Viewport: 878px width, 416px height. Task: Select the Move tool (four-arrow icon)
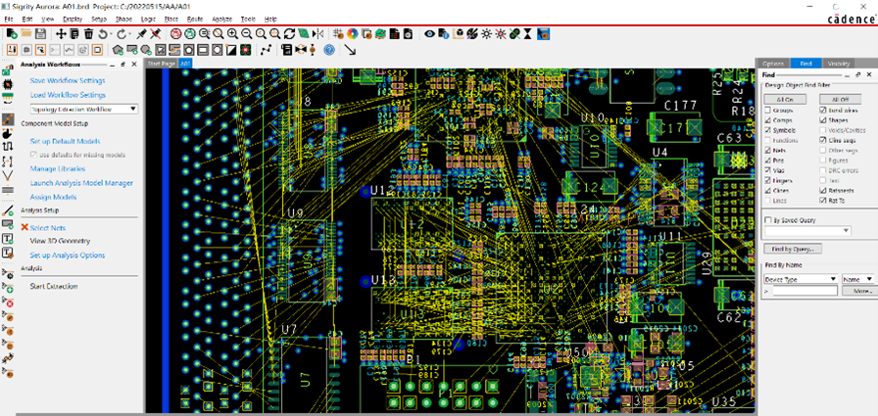click(x=61, y=33)
